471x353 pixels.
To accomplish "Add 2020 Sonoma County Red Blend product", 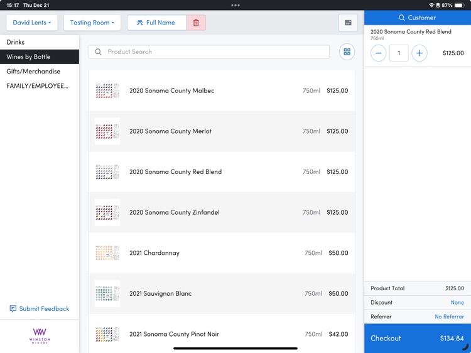I will [x=222, y=172].
